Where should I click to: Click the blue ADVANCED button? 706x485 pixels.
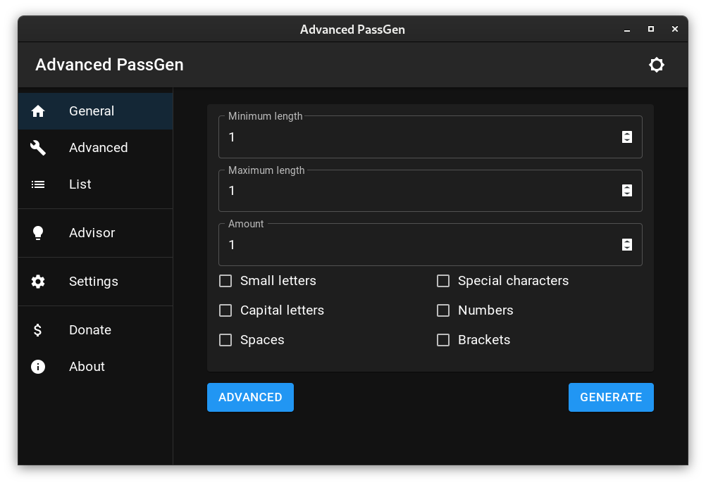(x=250, y=397)
